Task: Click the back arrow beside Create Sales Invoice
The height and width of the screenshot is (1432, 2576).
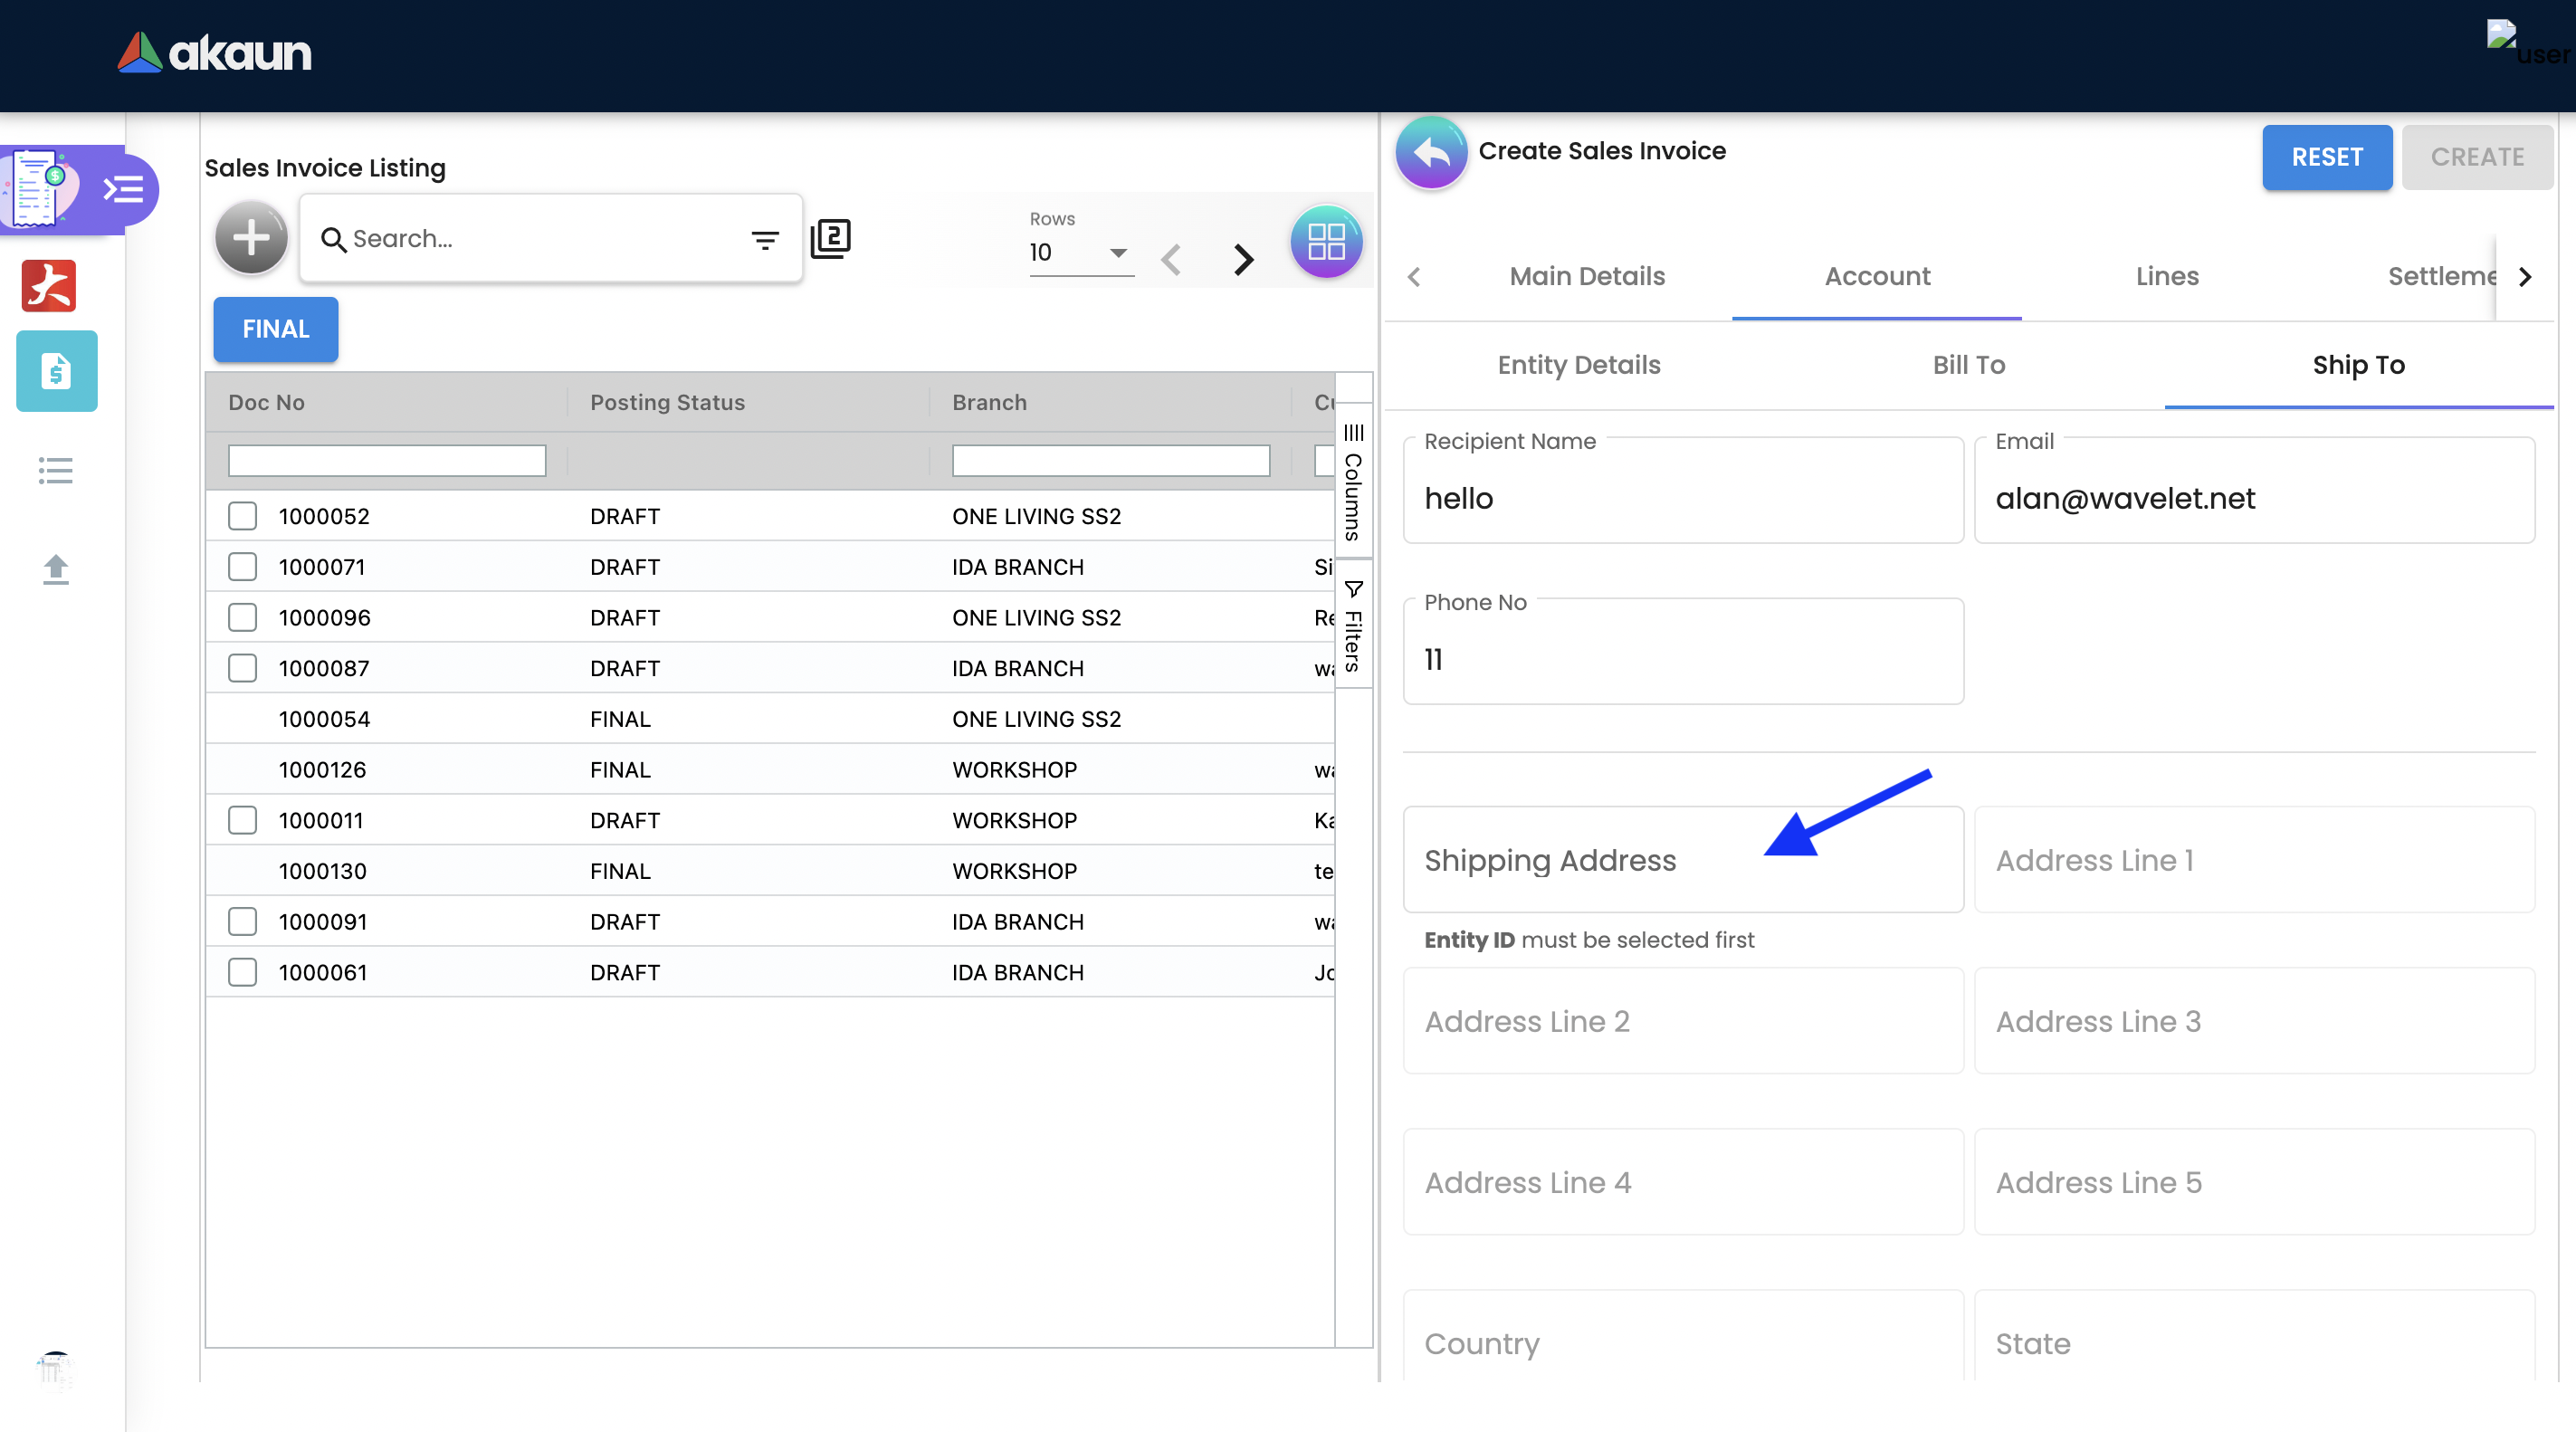Action: 1431,152
